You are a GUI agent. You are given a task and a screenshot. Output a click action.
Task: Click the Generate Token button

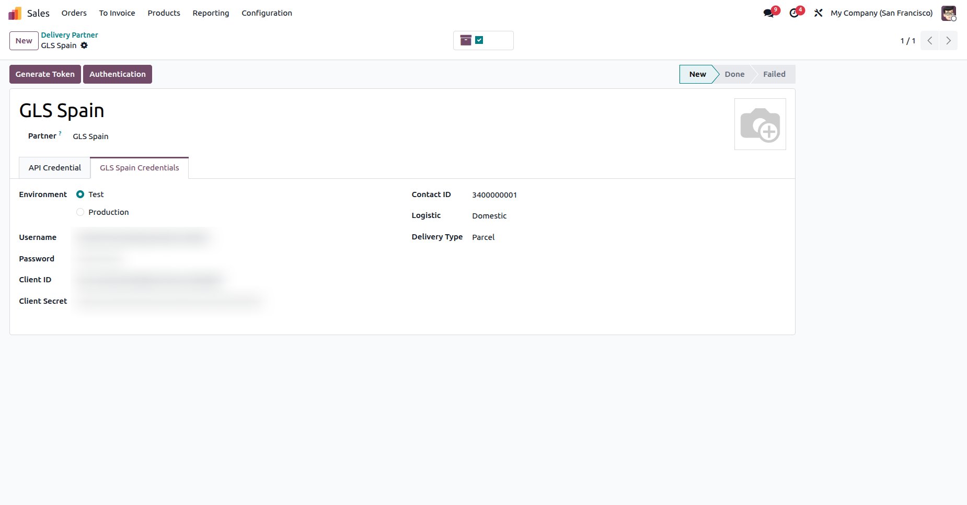tap(45, 74)
